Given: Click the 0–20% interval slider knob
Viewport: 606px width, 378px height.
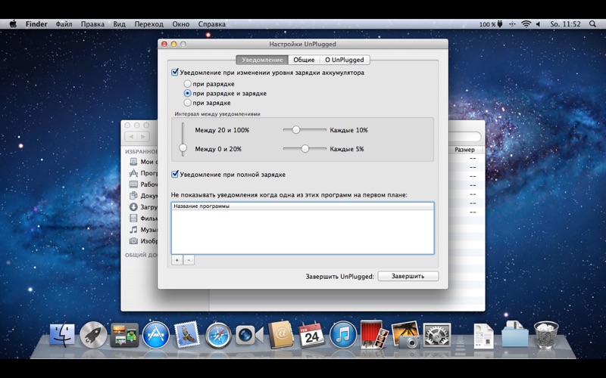Looking at the screenshot, I should tap(305, 148).
